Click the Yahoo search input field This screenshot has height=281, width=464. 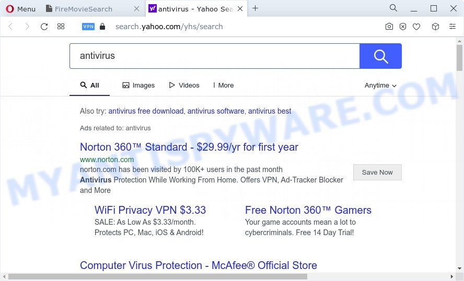coord(215,56)
